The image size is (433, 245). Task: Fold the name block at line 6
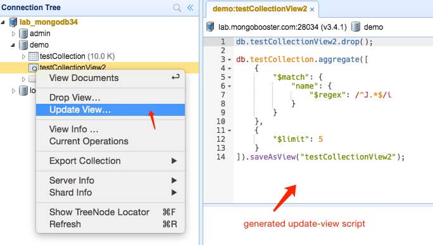pos(230,86)
